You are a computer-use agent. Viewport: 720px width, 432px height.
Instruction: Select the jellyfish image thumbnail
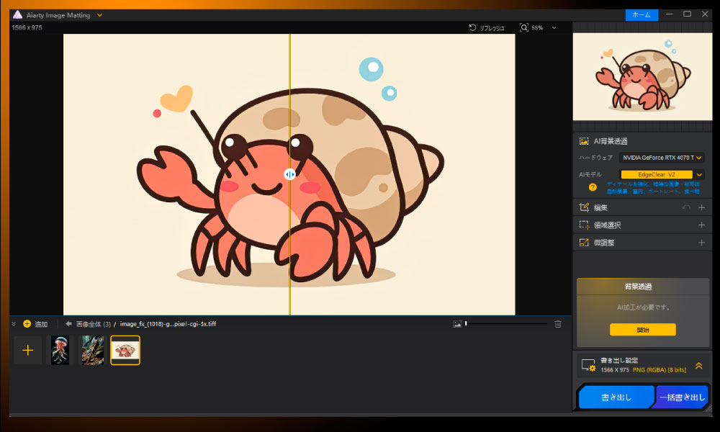pos(60,351)
